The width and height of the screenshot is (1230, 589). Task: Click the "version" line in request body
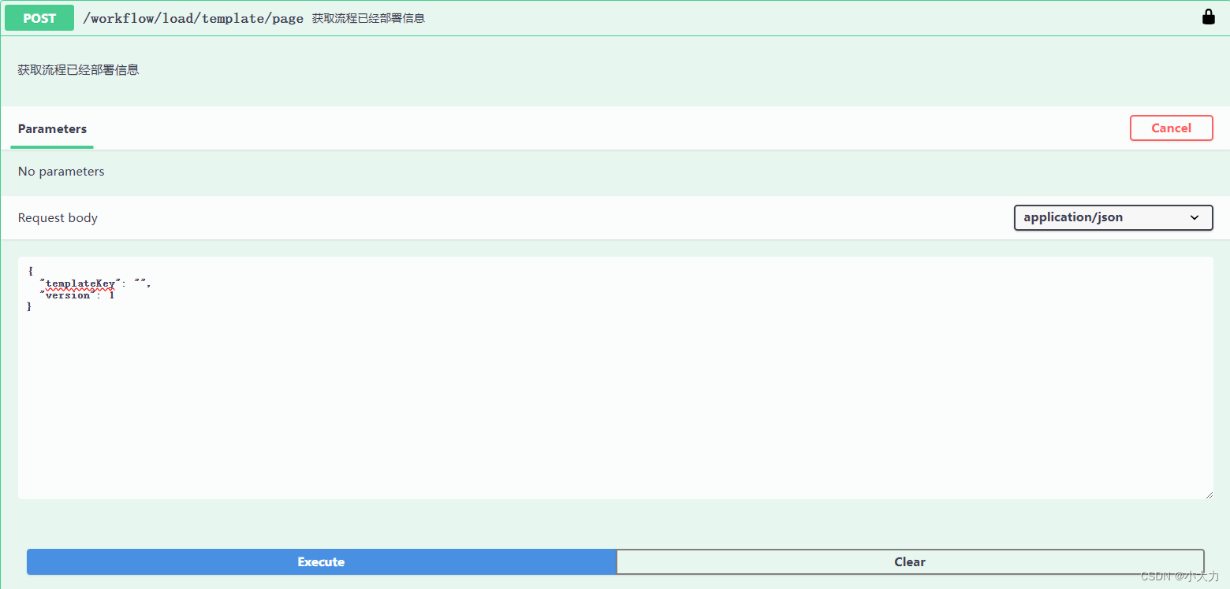[x=77, y=295]
